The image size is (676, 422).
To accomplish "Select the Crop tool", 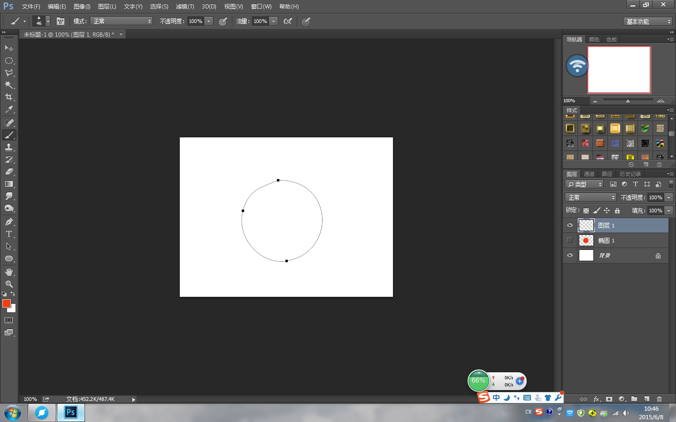I will tap(9, 97).
